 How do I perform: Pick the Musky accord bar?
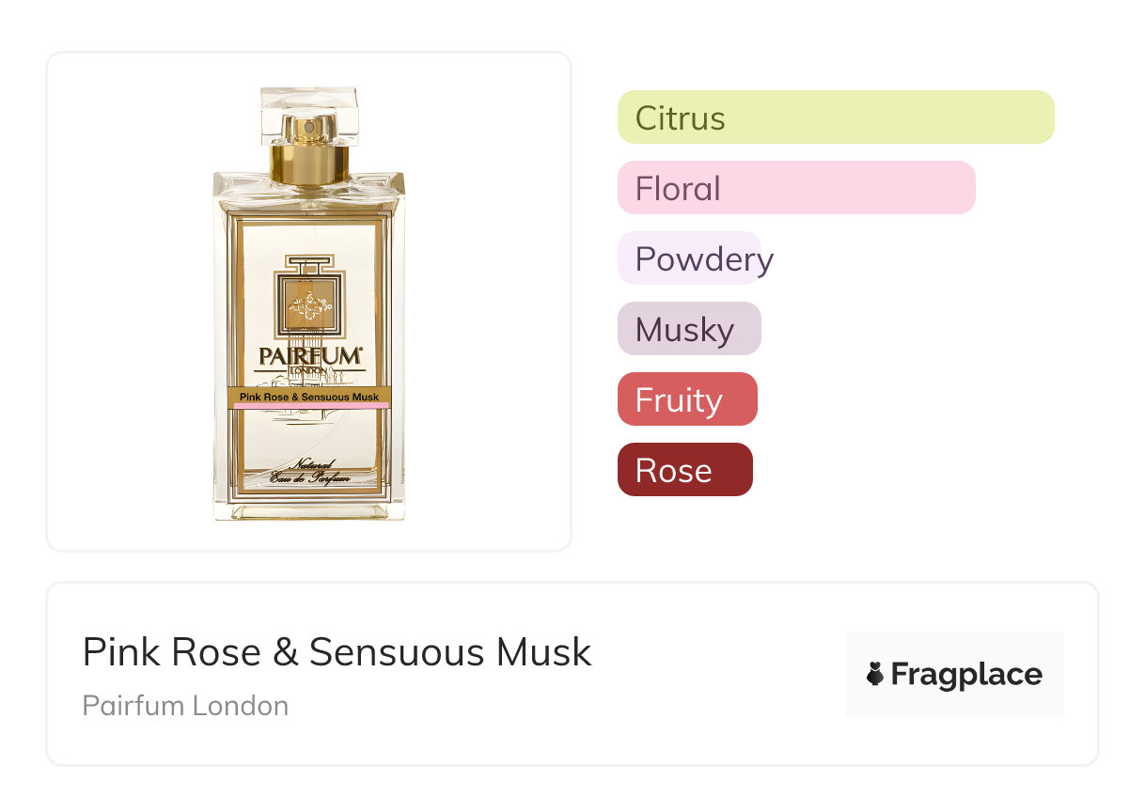pyautogui.click(x=689, y=329)
